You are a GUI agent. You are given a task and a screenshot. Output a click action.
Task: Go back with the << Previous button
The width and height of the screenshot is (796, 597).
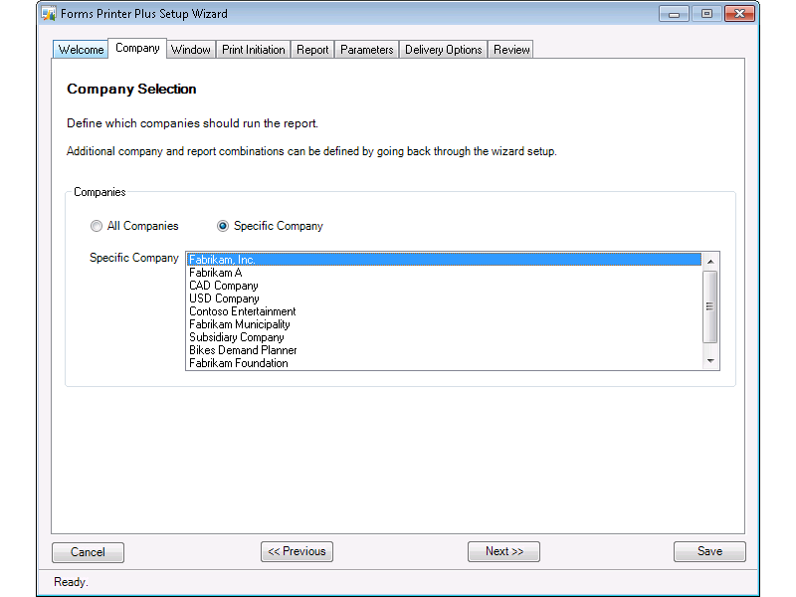pos(297,551)
